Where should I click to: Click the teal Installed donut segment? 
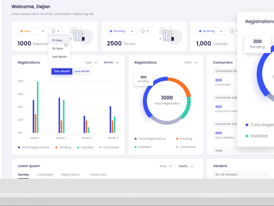186,108
